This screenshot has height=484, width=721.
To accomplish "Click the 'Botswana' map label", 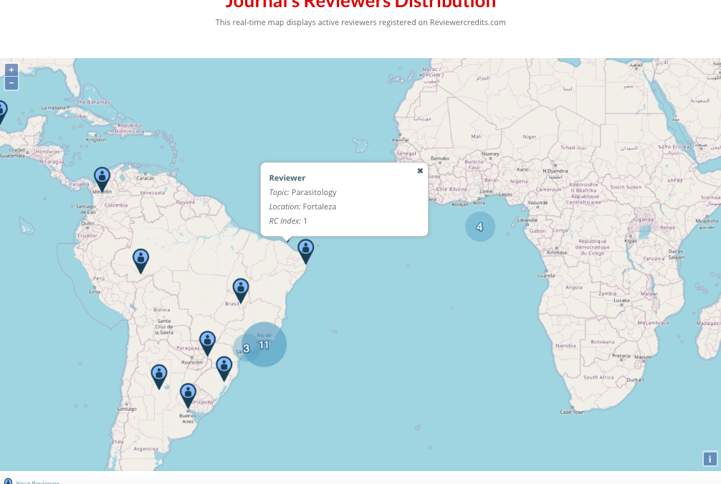I will (602, 342).
